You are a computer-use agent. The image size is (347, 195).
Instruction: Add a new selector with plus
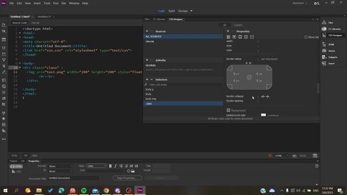[x=147, y=80]
